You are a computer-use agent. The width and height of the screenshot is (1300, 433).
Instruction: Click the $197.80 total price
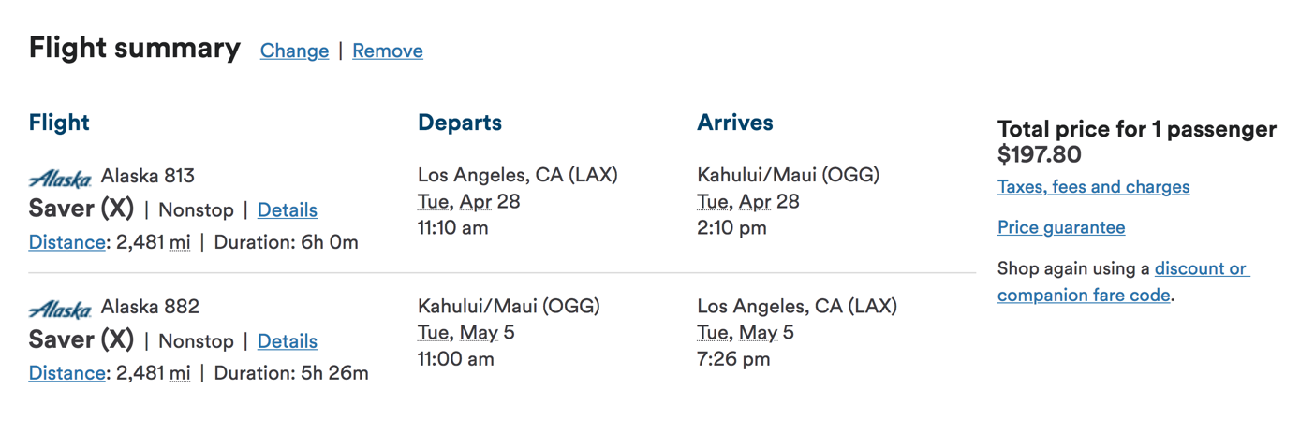1040,154
